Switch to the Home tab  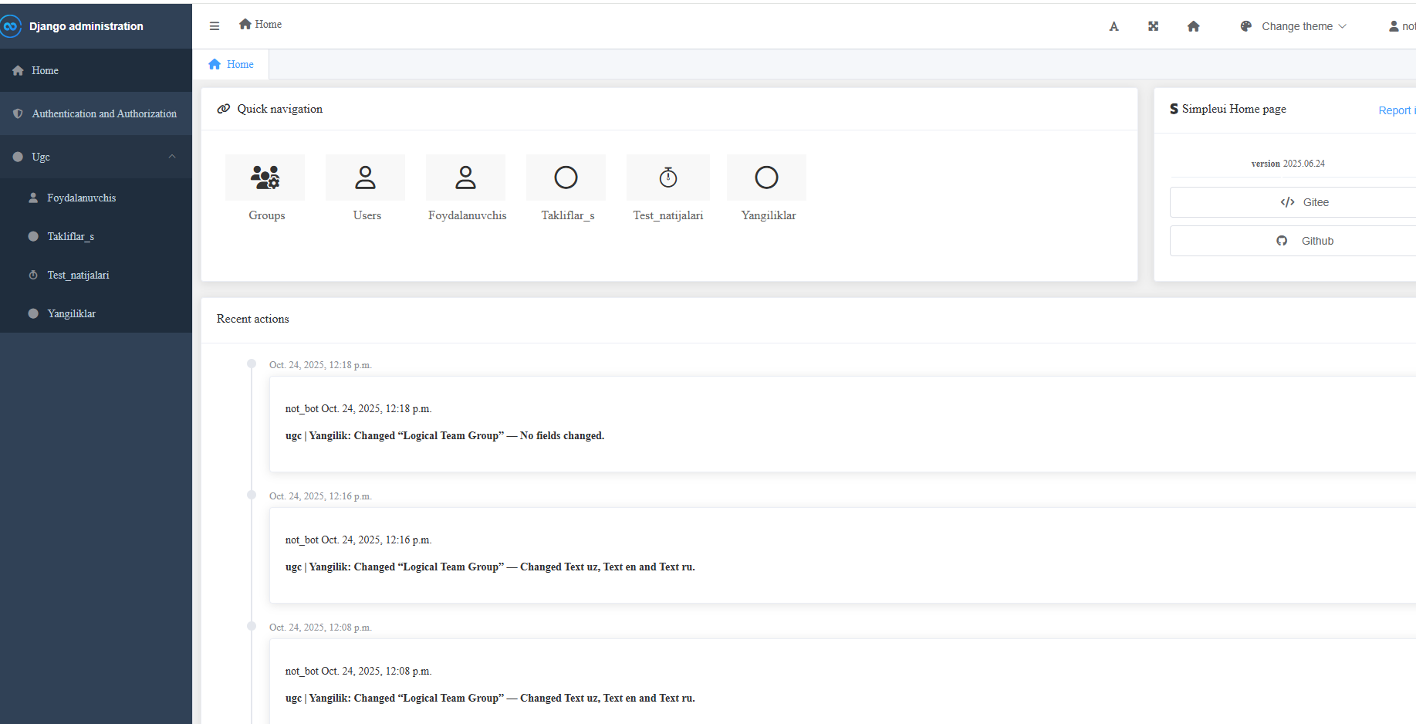click(x=231, y=64)
